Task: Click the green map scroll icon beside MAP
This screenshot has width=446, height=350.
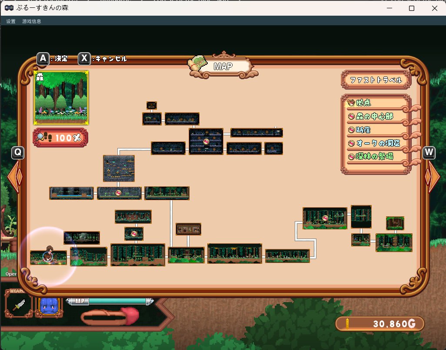Action: click(x=198, y=65)
